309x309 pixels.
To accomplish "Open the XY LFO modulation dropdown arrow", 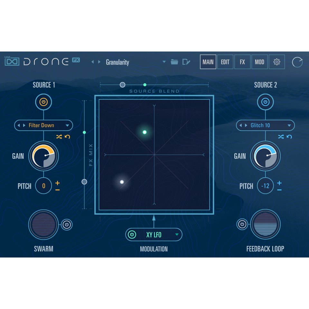I will 177,234.
